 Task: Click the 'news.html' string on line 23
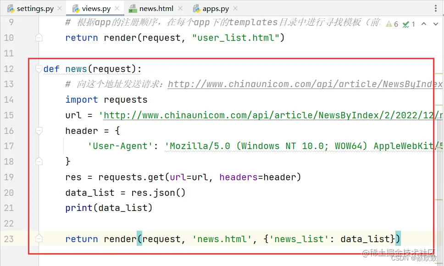pos(222,239)
